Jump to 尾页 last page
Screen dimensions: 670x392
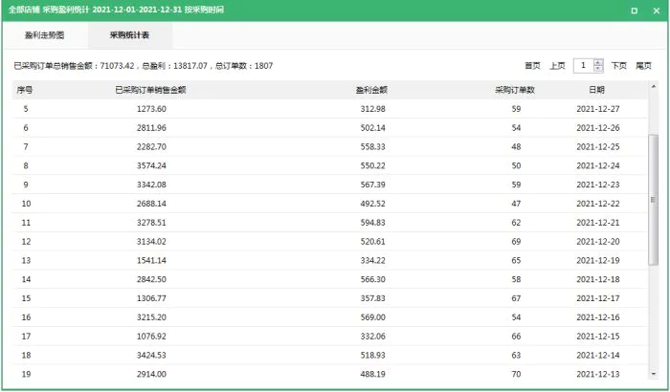[x=643, y=66]
